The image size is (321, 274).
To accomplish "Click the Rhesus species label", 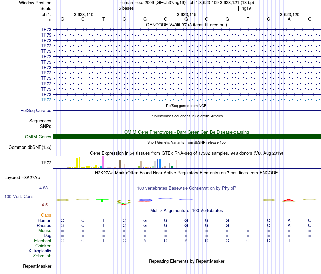I will pyautogui.click(x=44, y=225).
